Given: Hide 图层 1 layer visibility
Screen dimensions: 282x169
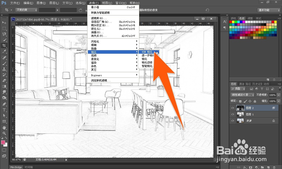Looking at the screenshot, I should point(233,114).
